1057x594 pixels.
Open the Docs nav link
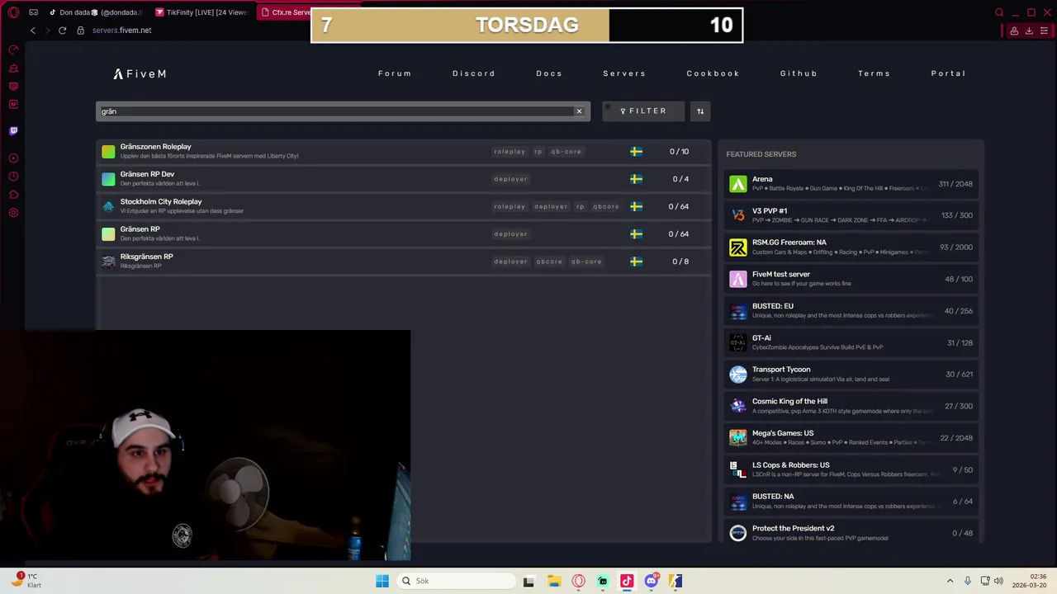pos(549,73)
